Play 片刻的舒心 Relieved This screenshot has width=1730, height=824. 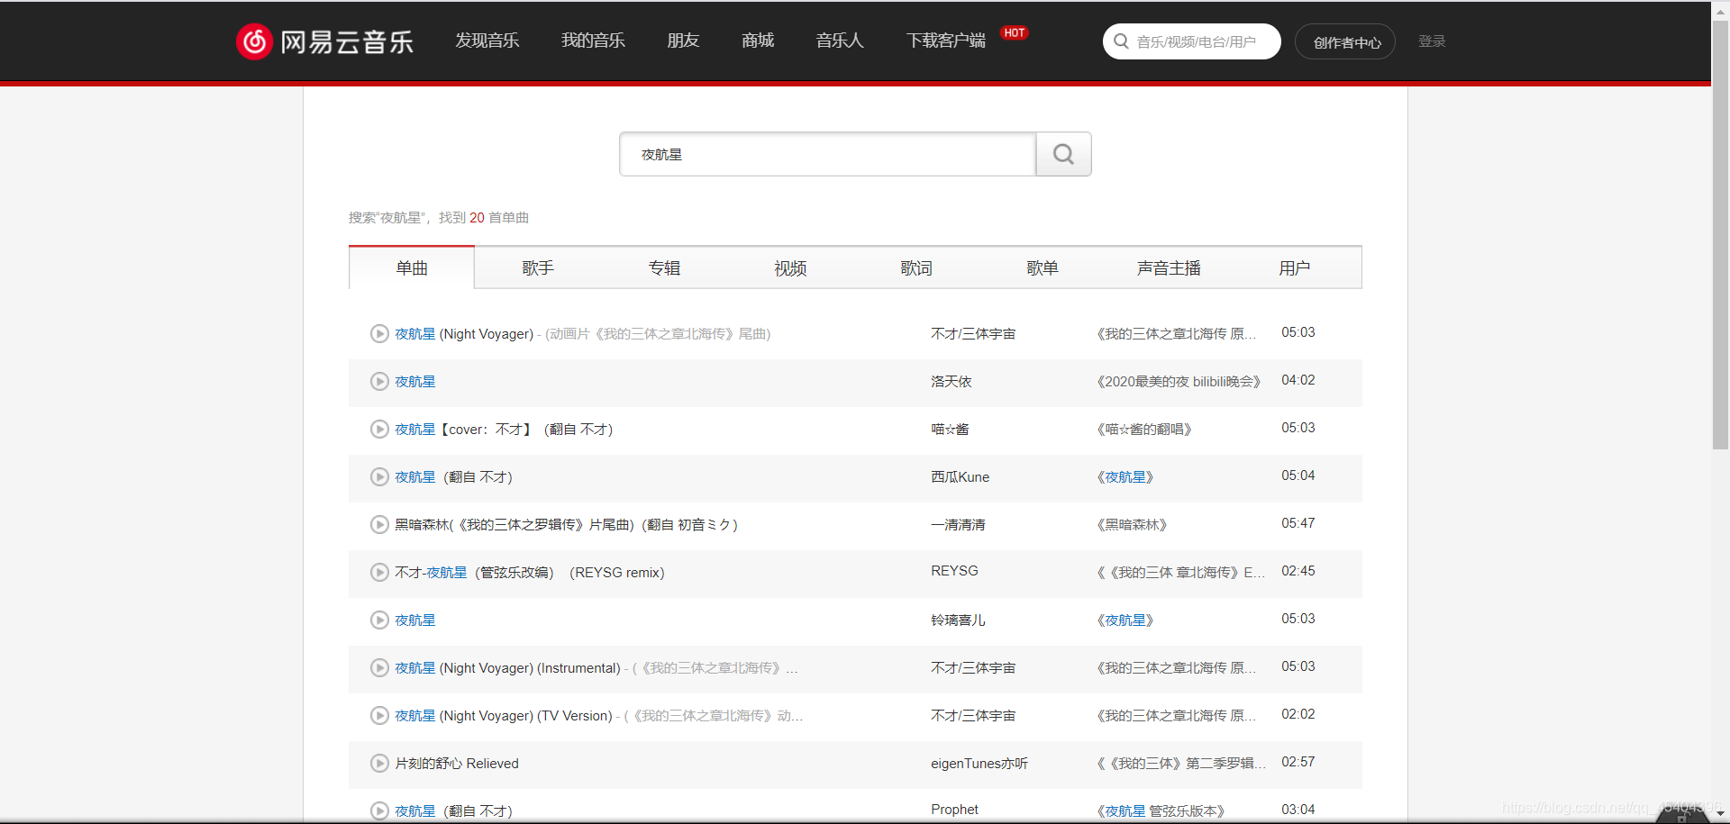pyautogui.click(x=379, y=764)
